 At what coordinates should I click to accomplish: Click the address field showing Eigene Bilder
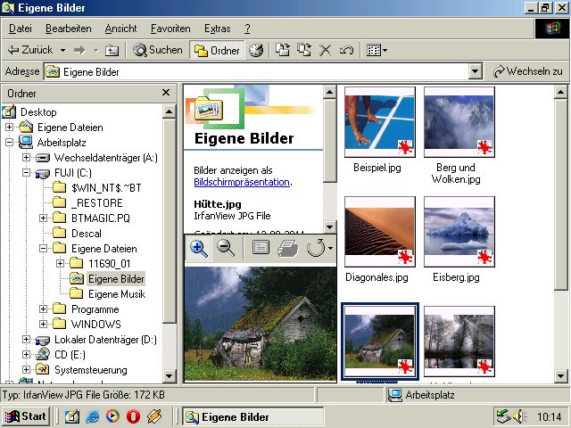256,71
